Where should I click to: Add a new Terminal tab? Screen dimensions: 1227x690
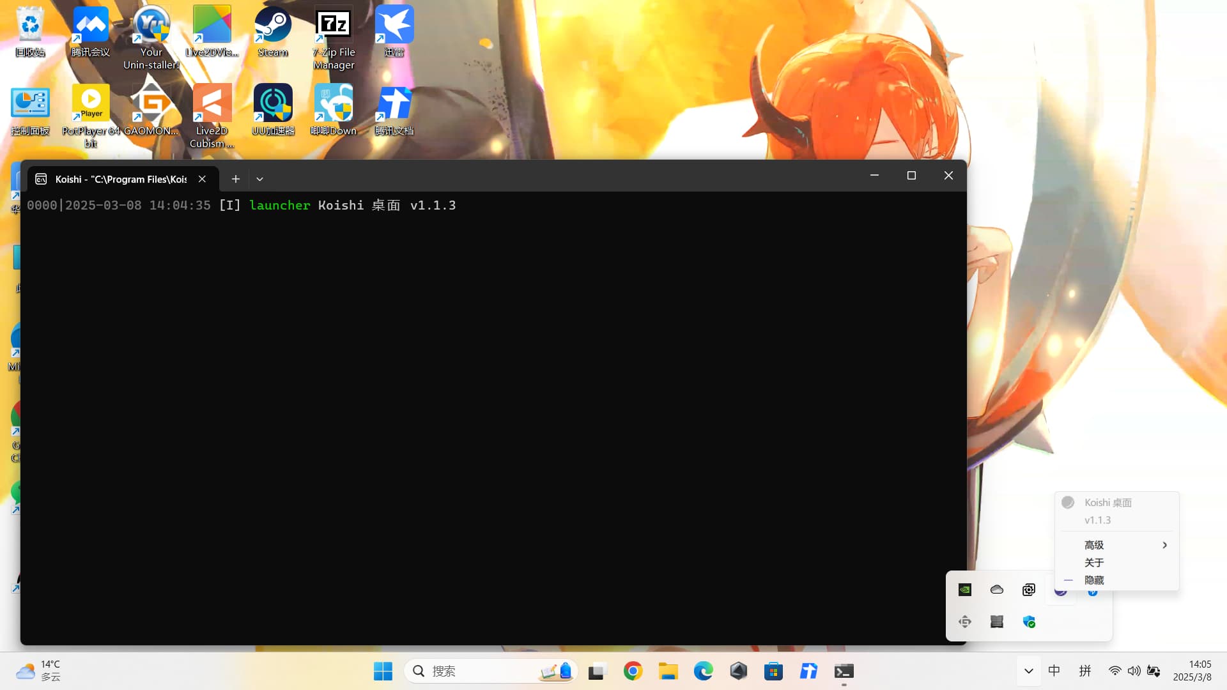tap(235, 179)
